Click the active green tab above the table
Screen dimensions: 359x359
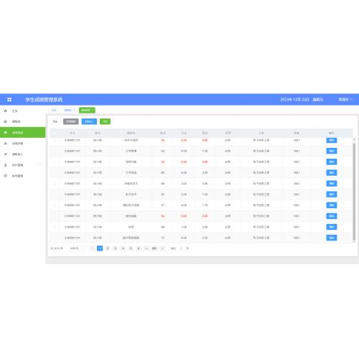pyautogui.click(x=87, y=110)
